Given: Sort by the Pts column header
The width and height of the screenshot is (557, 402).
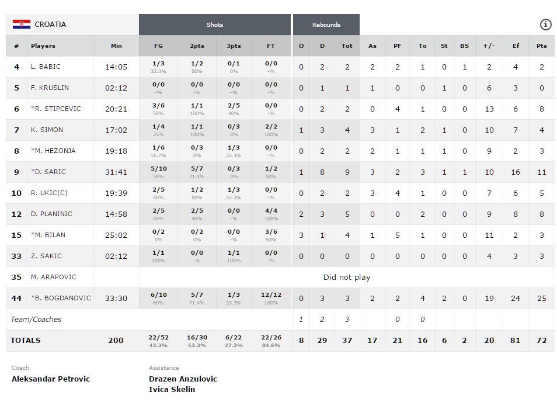Looking at the screenshot, I should pyautogui.click(x=541, y=46).
